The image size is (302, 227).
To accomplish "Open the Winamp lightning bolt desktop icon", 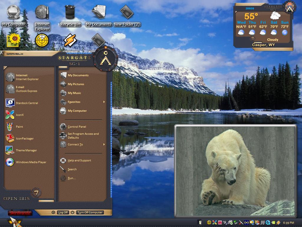I will click(70, 40).
